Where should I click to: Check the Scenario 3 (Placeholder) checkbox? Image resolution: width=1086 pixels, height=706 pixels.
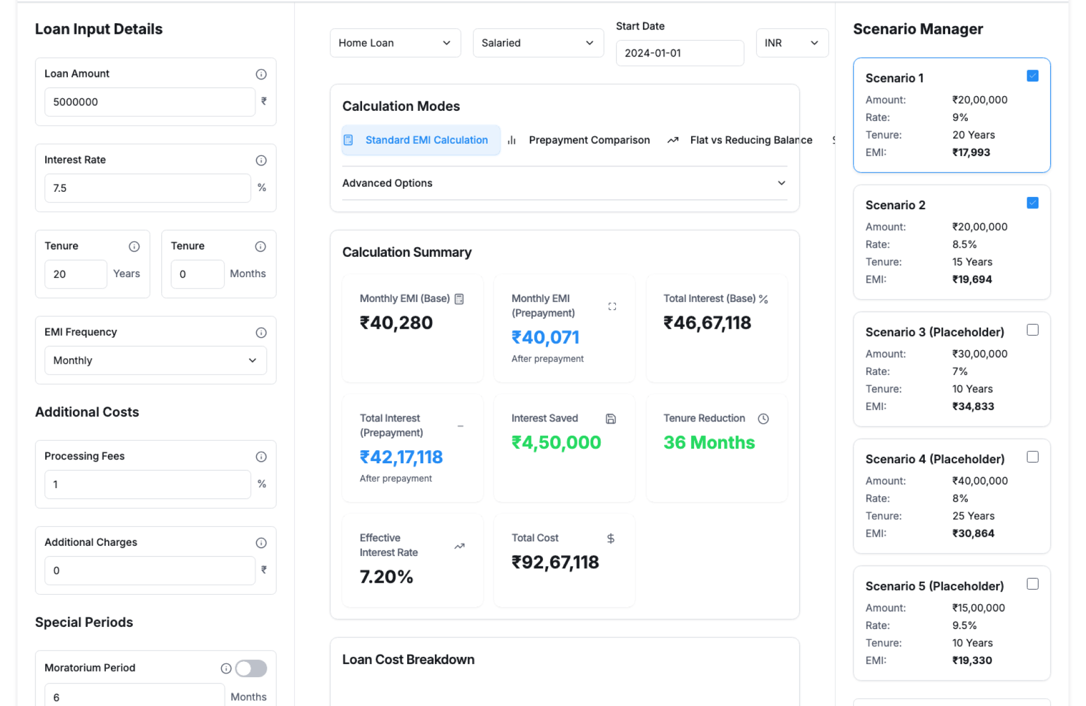pos(1032,330)
